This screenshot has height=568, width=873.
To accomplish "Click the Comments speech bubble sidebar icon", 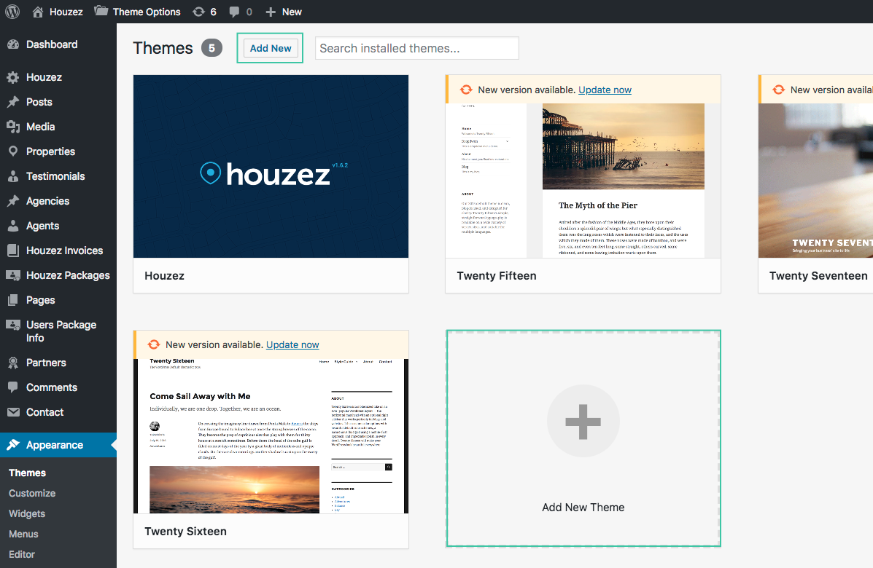I will [13, 387].
